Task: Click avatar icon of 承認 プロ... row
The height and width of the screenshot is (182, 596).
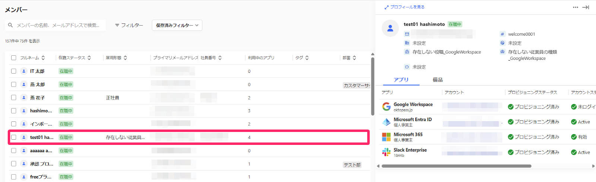Action: 24,163
